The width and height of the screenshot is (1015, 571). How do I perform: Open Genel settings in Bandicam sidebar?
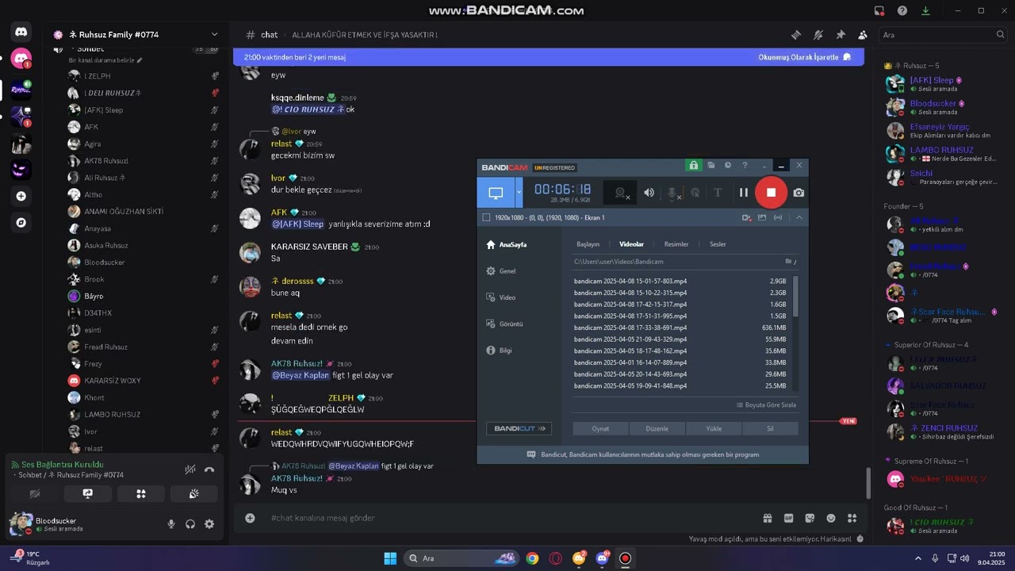501,271
